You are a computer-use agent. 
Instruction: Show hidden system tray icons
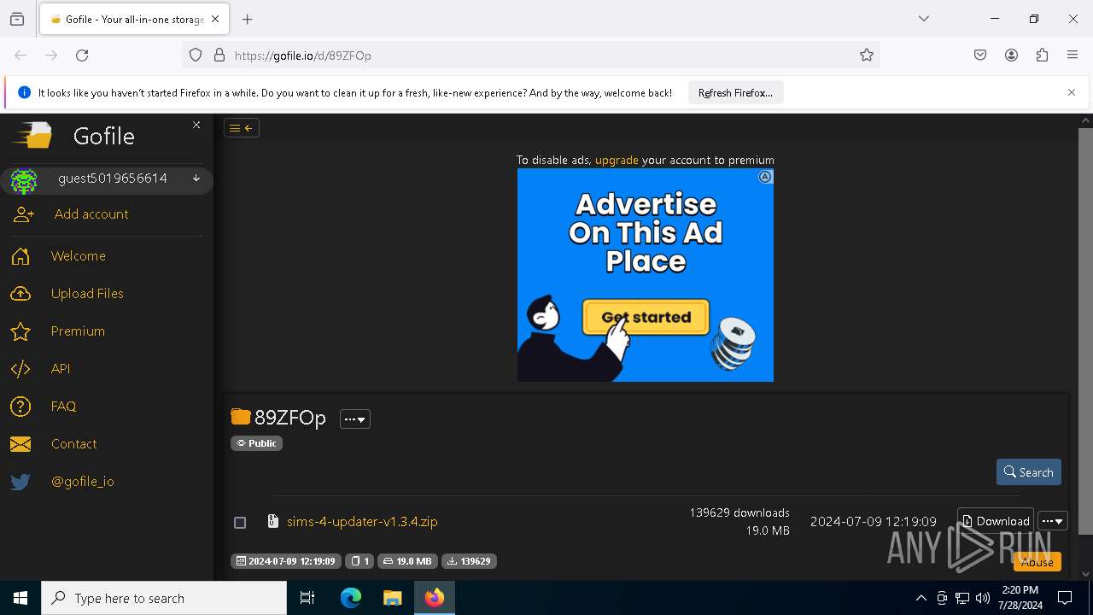(x=921, y=598)
